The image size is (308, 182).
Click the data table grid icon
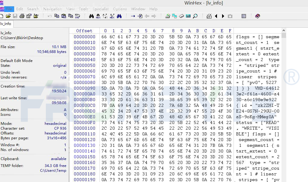(x=244, y=16)
